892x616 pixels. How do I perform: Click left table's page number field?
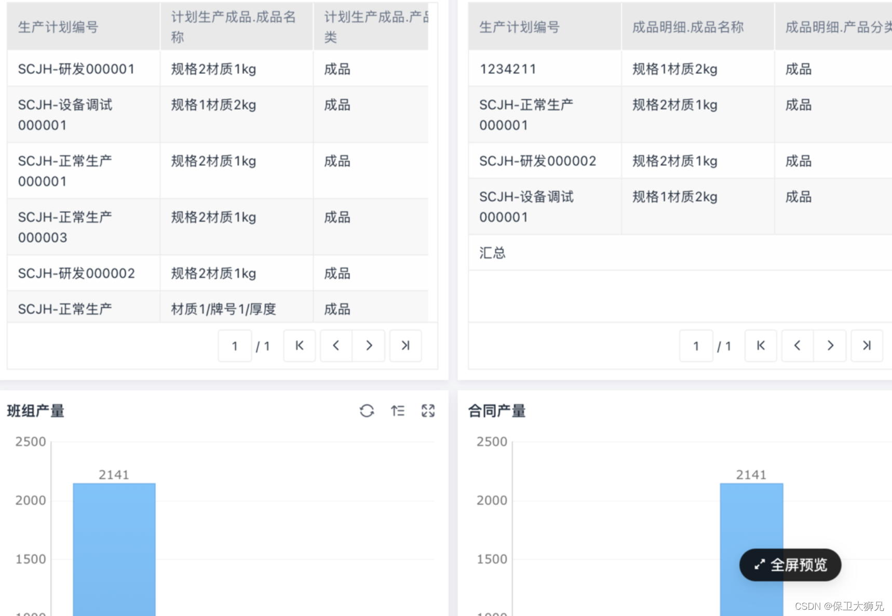pos(235,345)
